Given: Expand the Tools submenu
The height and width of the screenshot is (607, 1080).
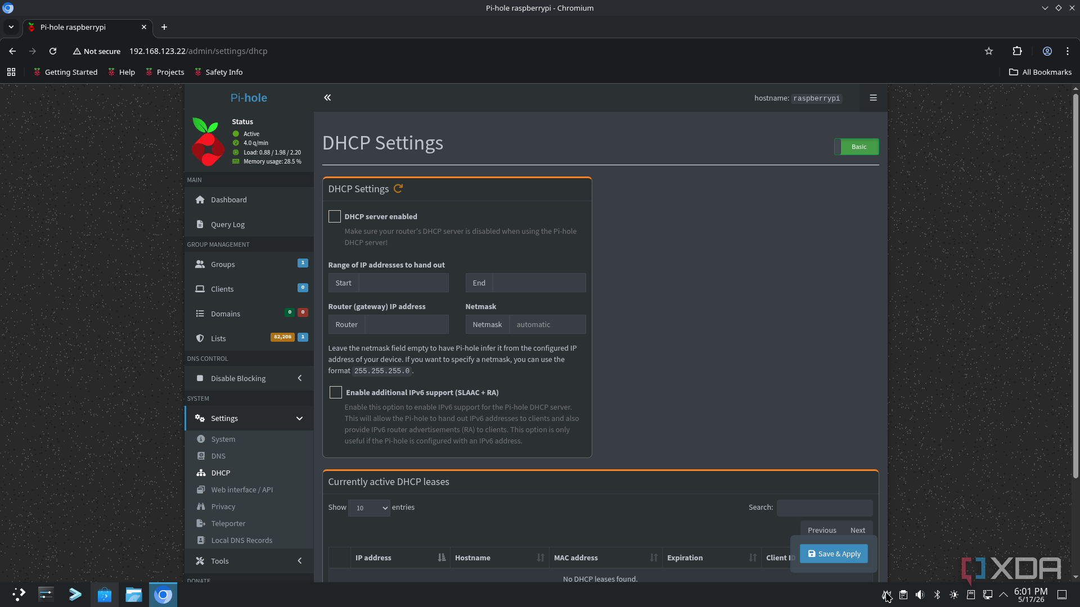Looking at the screenshot, I should (x=249, y=561).
